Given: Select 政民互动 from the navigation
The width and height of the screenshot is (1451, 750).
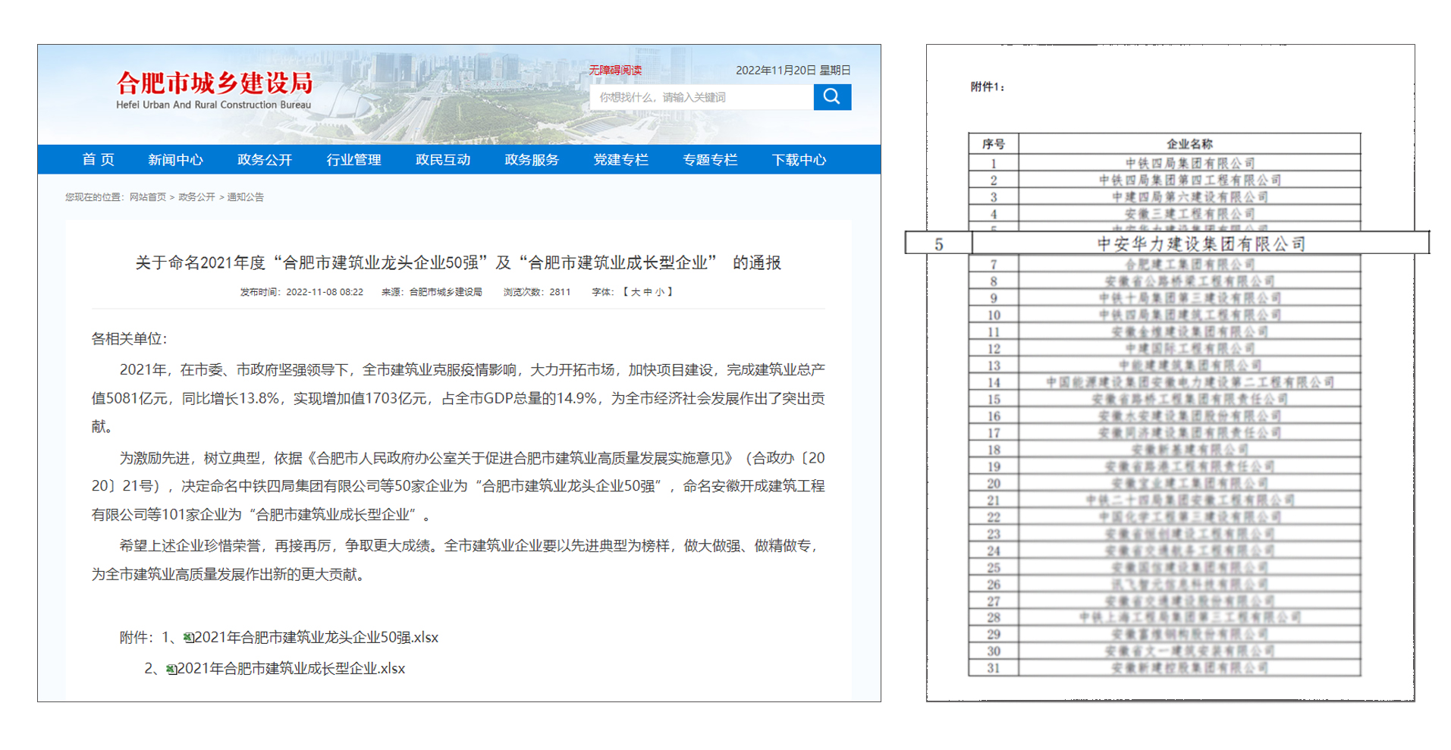Looking at the screenshot, I should [x=444, y=159].
